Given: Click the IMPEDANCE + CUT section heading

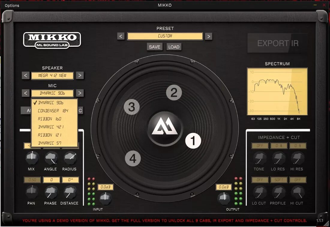Looking at the screenshot, I should point(279,137).
